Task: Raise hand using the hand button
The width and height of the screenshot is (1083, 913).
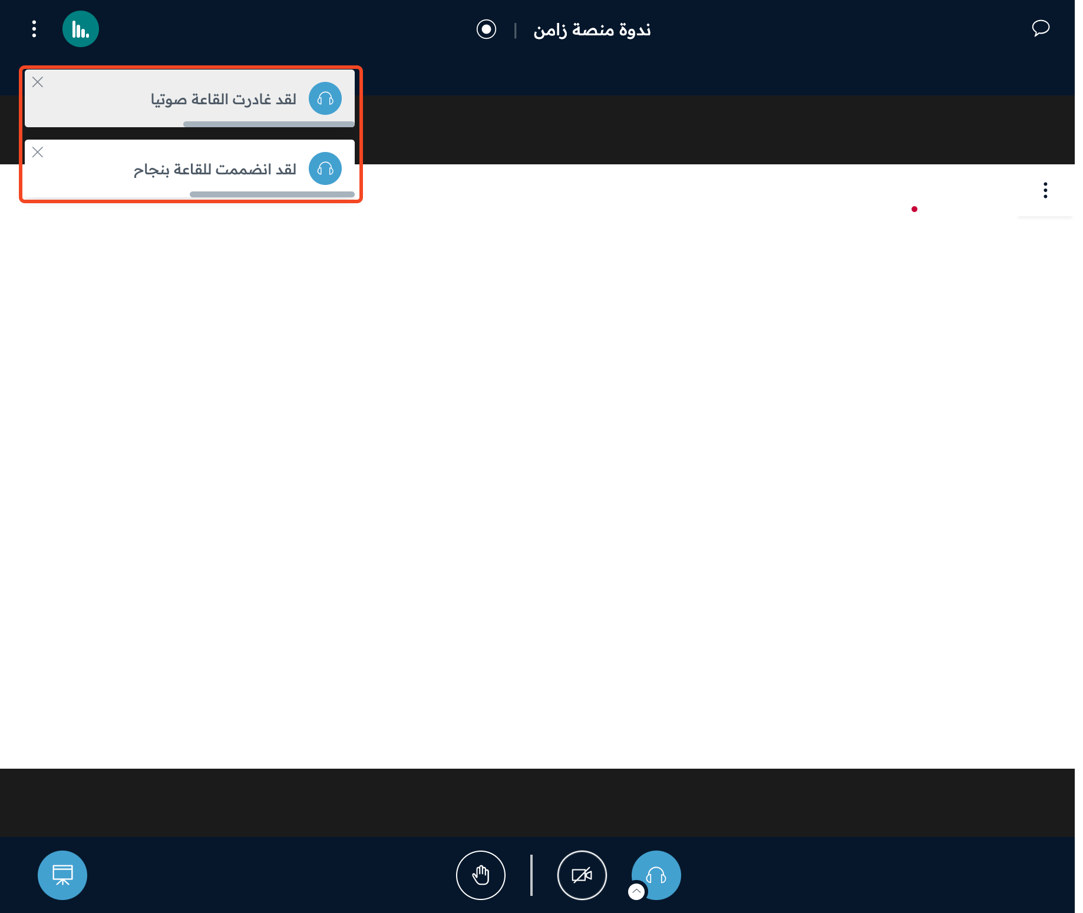Action: (x=481, y=875)
